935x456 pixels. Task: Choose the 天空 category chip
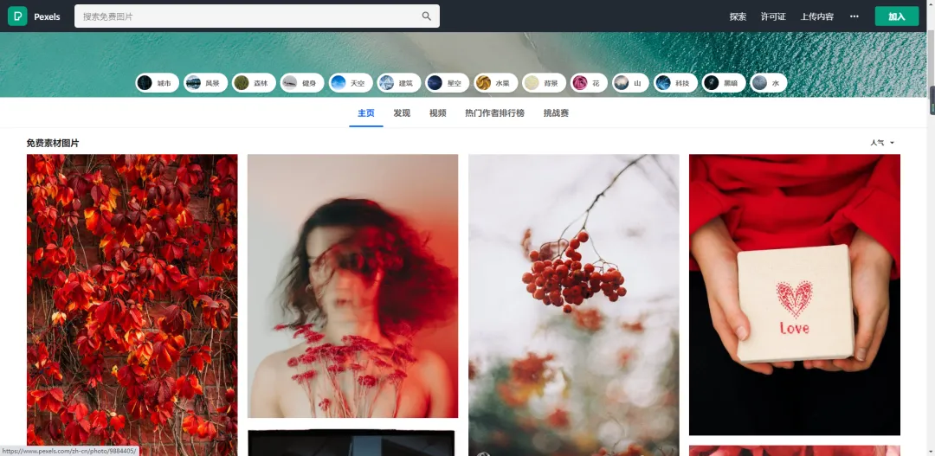click(350, 83)
